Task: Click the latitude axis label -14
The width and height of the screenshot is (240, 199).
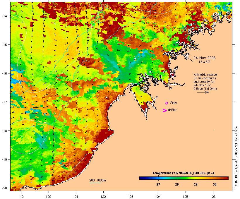Action: tap(4, 16)
